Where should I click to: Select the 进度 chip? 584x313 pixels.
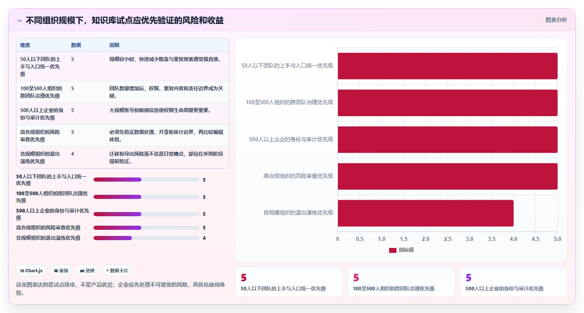pyautogui.click(x=87, y=271)
